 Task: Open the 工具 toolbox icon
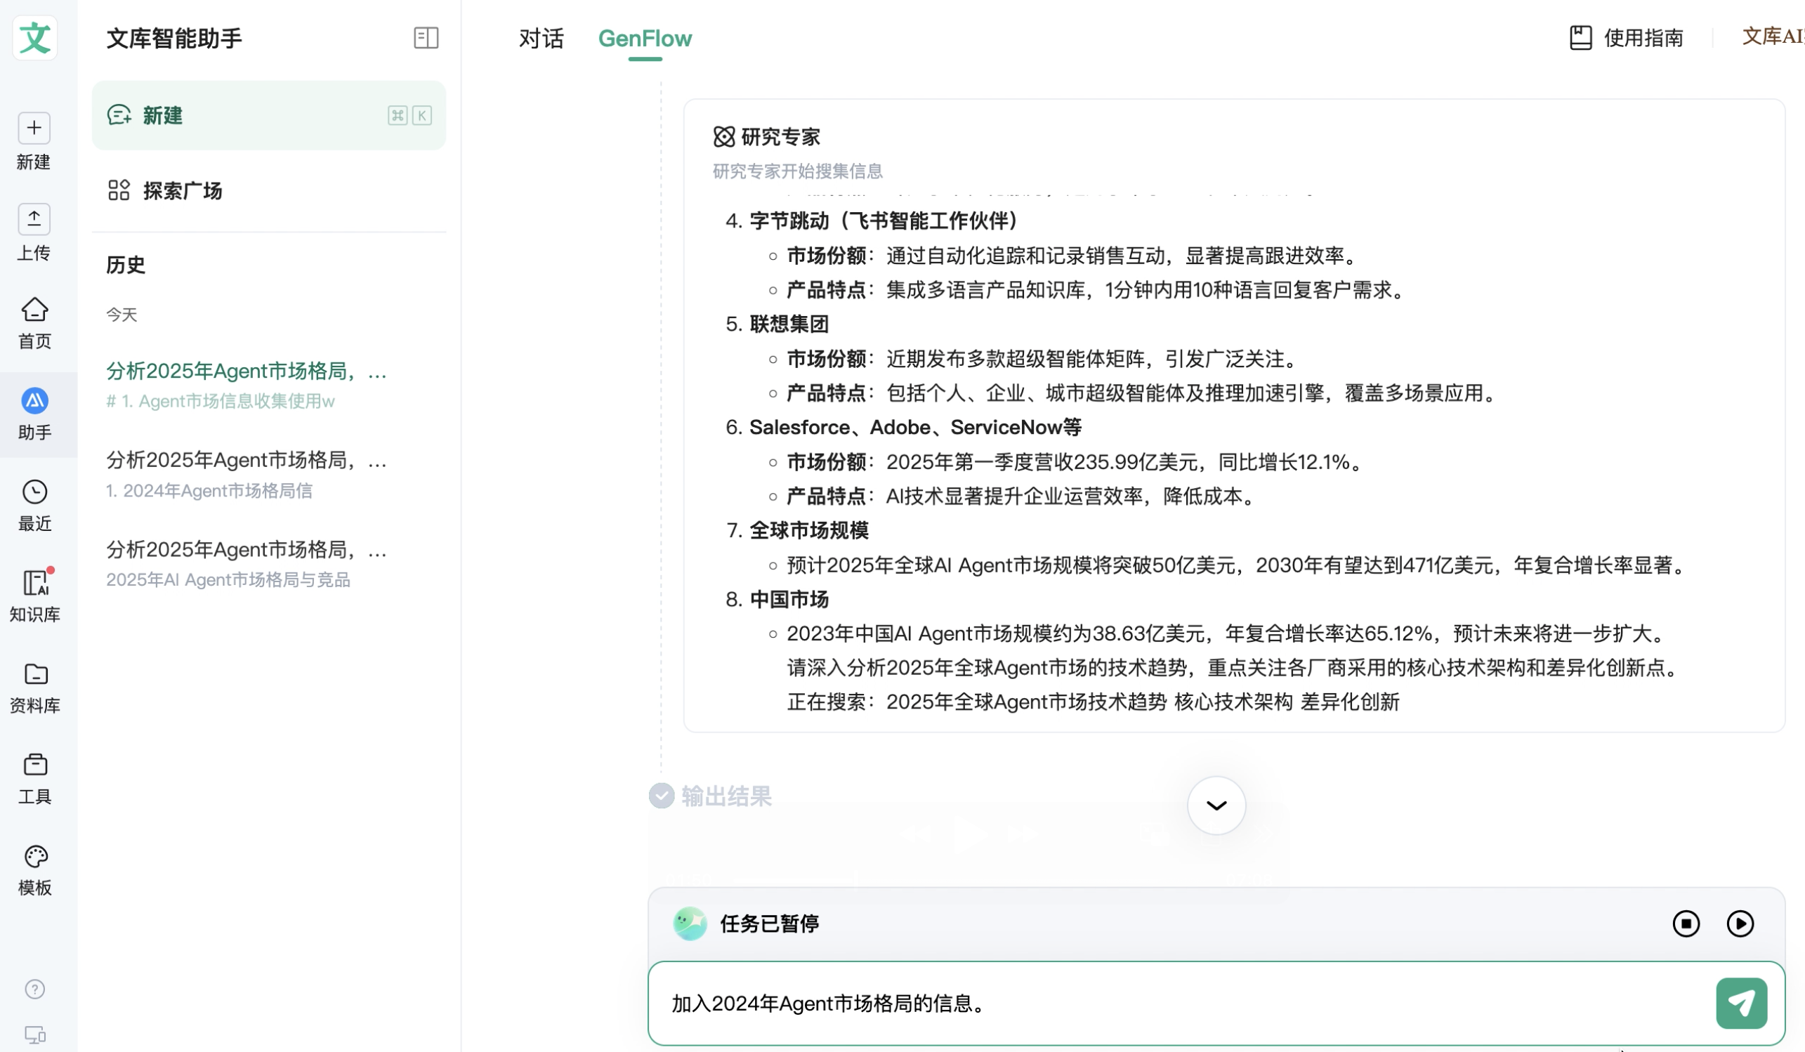coord(34,765)
